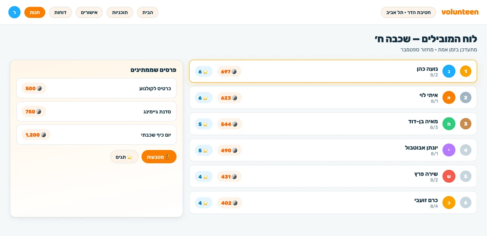Click איתי לוי's orange avatar
487x236 pixels.
[x=449, y=97]
